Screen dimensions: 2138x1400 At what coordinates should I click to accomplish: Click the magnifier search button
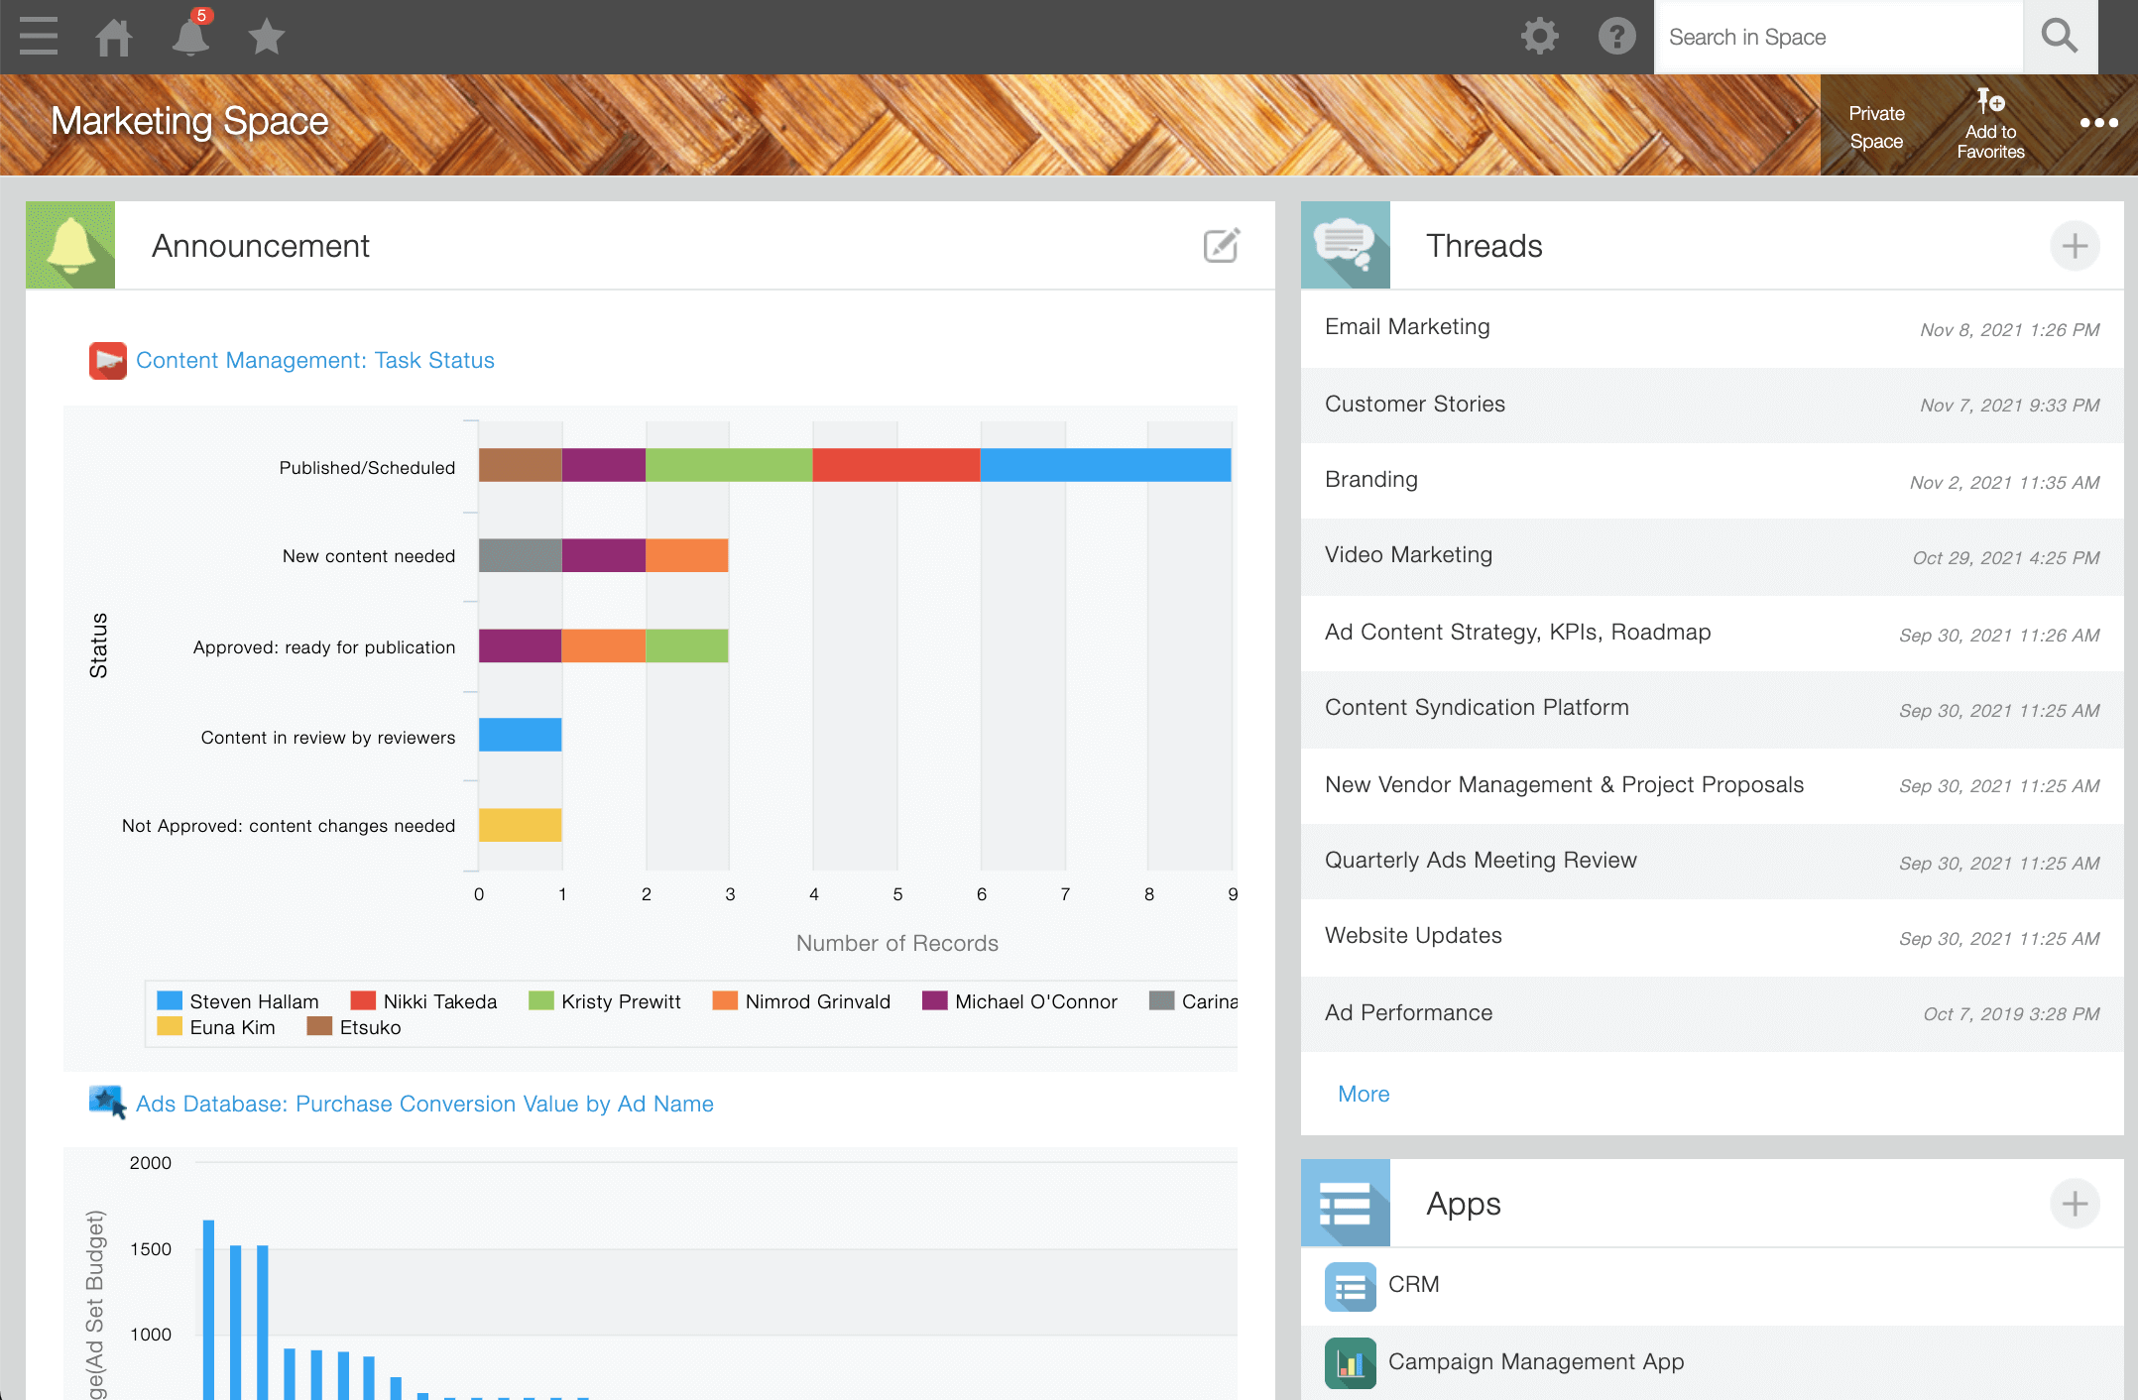tap(2060, 37)
